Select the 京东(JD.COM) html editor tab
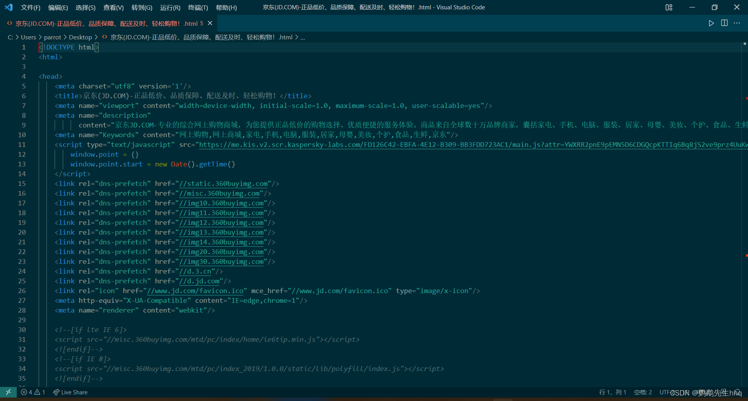The width and height of the screenshot is (748, 401). [x=109, y=23]
